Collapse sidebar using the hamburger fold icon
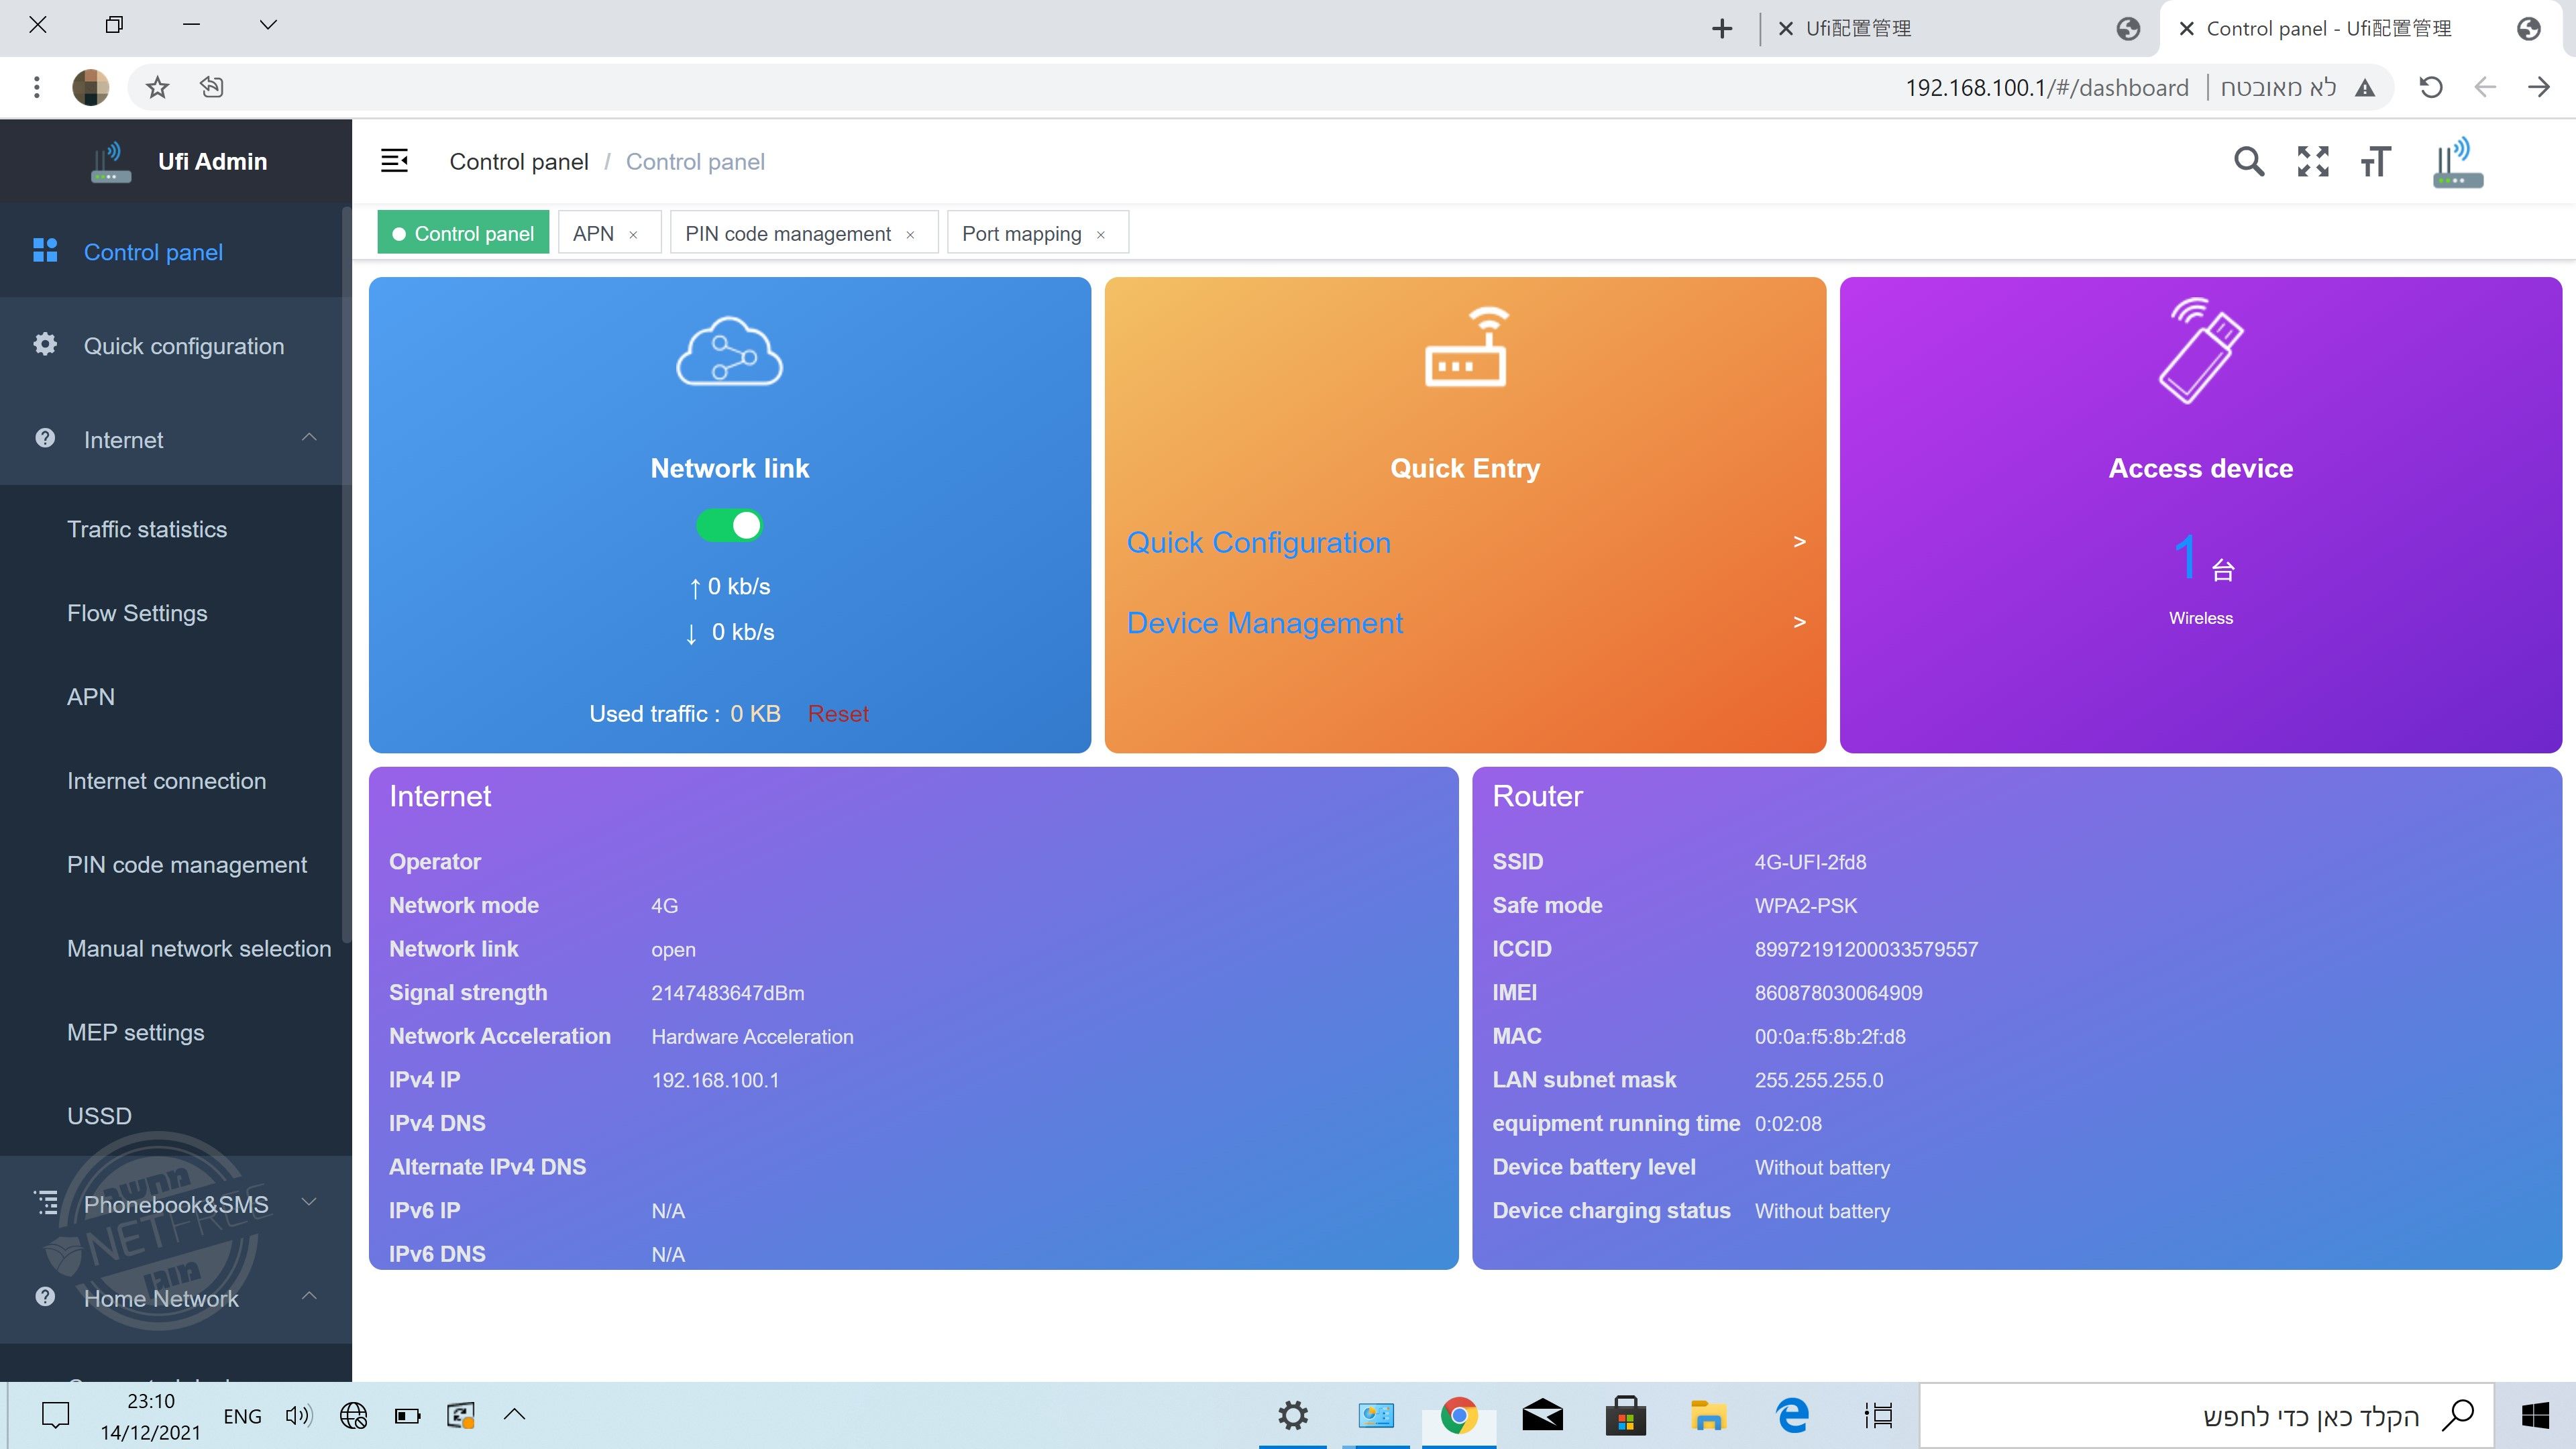 (394, 161)
